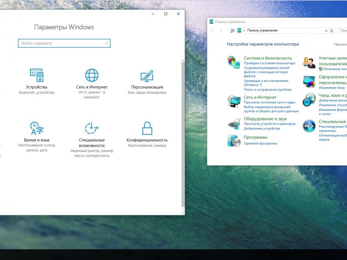Click the Control Panel address bar icon
Image resolution: width=347 pixels, height=260 pixels.
[x=239, y=30]
